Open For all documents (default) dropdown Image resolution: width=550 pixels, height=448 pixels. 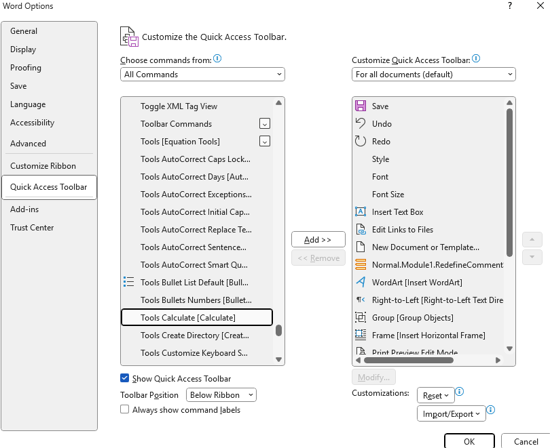pos(433,74)
